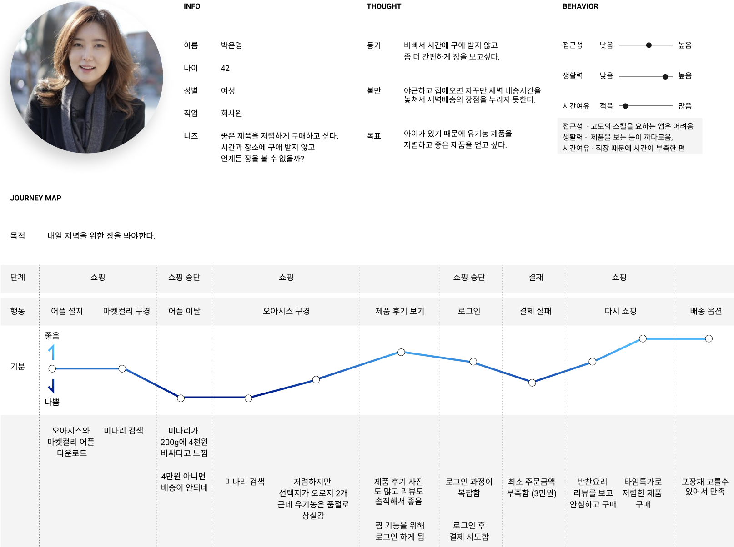Click the 목표 label in THOUGHT
Screen dimensions: 734x547
(374, 136)
